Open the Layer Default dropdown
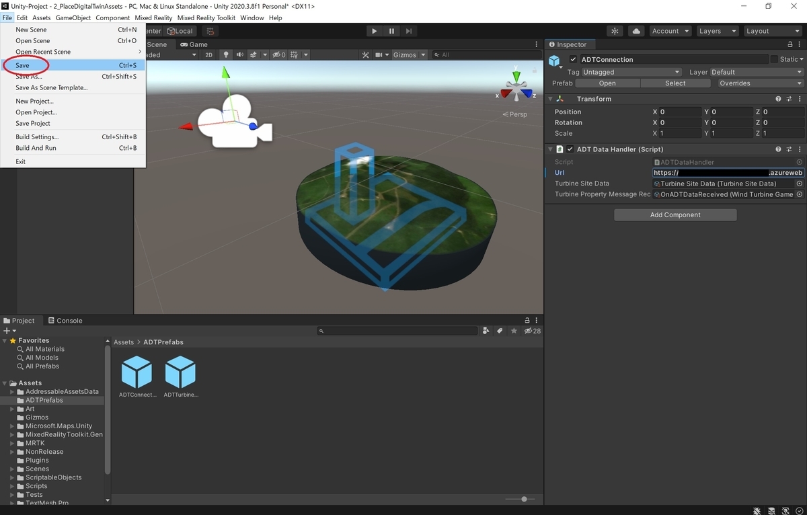 click(x=757, y=72)
